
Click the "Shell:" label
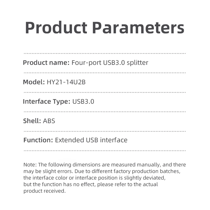tap(32, 121)
